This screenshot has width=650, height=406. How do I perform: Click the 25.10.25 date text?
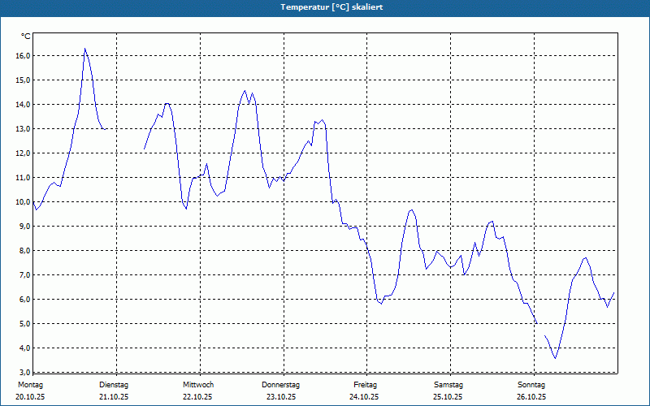448,397
